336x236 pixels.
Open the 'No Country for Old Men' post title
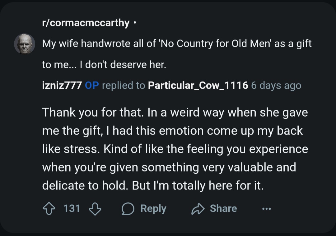tap(177, 44)
